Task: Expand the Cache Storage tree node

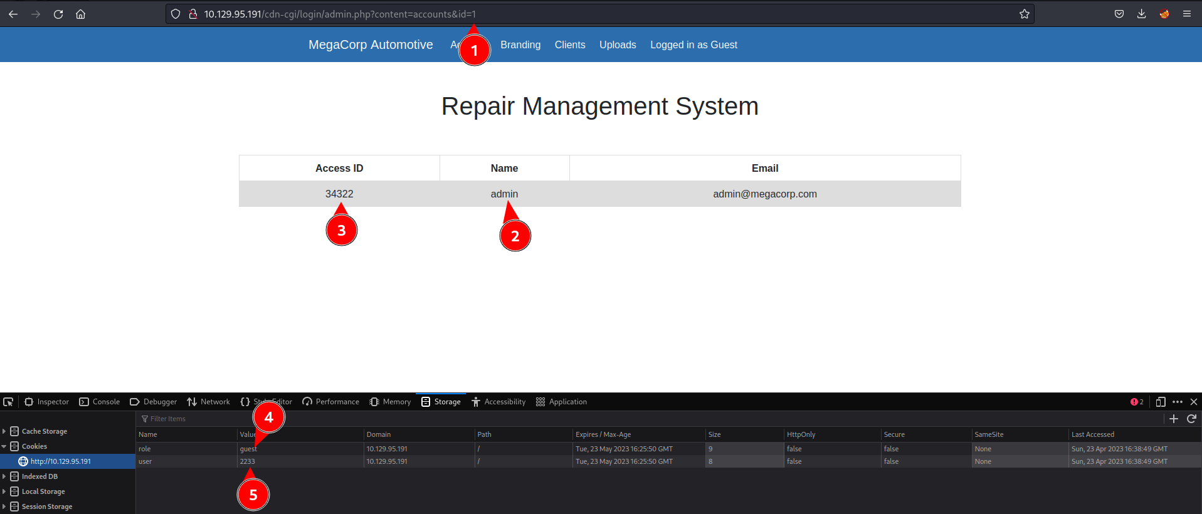Action: coord(4,431)
